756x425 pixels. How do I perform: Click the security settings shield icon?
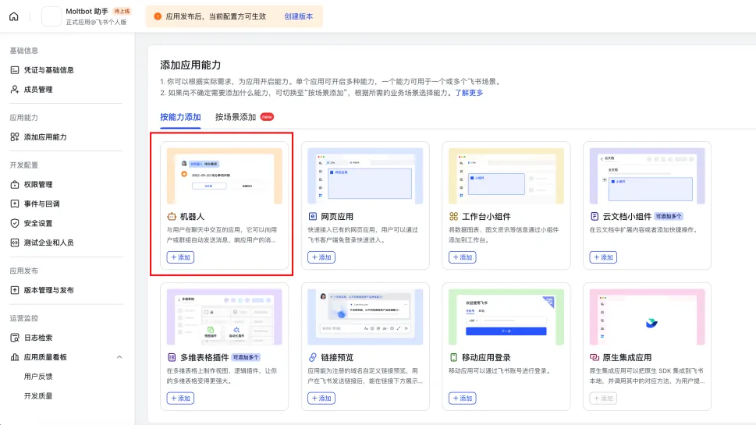tap(15, 223)
